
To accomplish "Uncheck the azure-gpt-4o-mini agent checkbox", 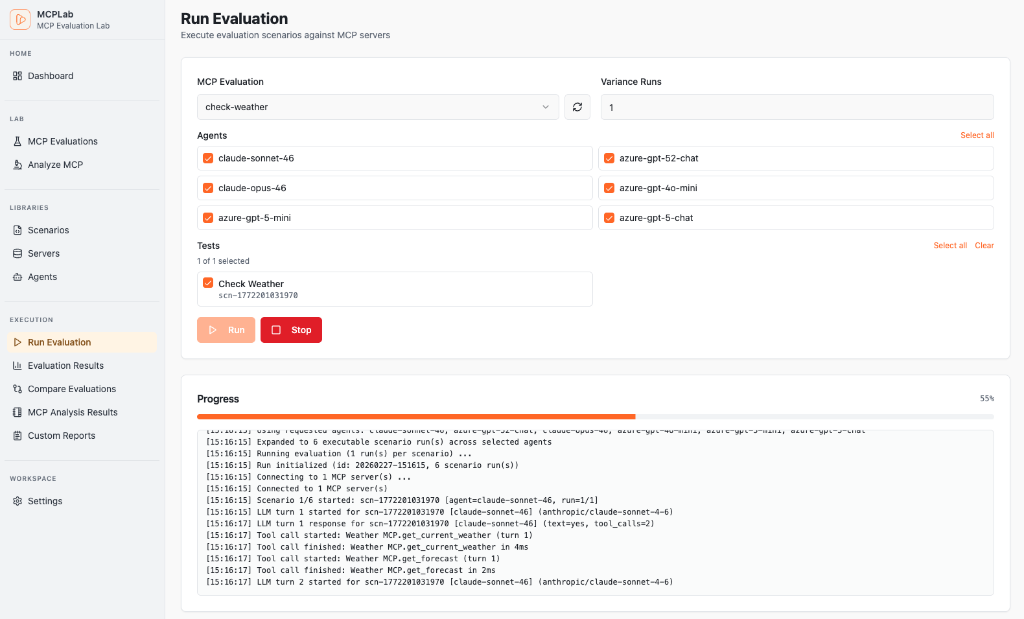I will (x=609, y=188).
